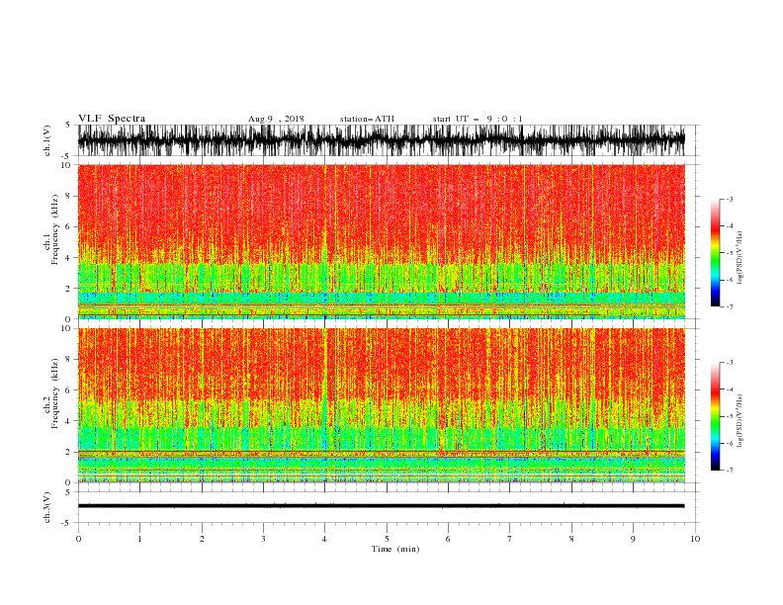Click the time axis tick label '10'

click(695, 539)
